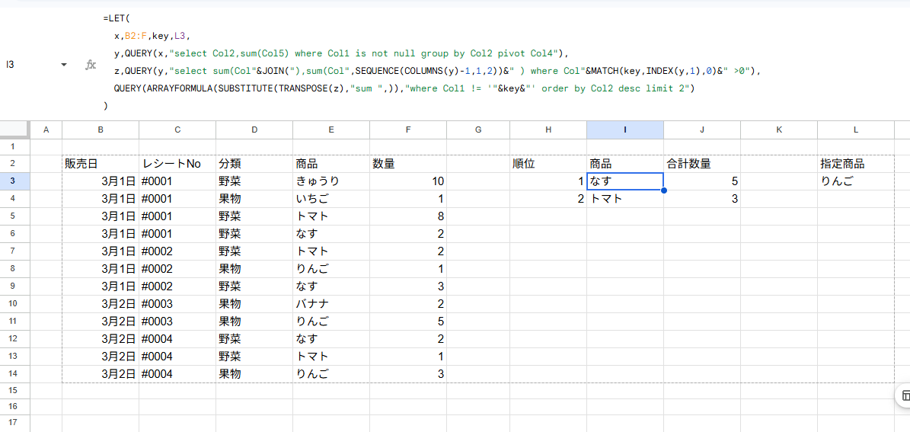
Task: Click the 分類 header cell
Action: pyautogui.click(x=254, y=164)
